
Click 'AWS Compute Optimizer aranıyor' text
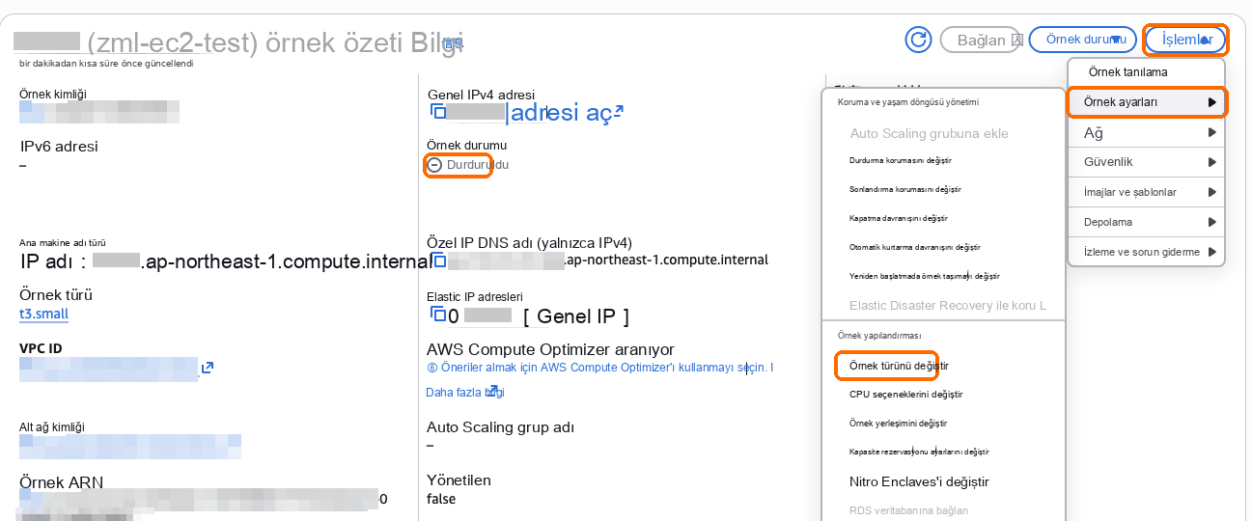click(x=550, y=349)
